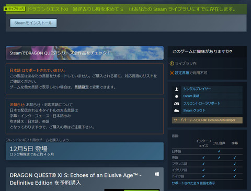Click the 字幕 column header
Image resolution: width=251 pixels, height=191 pixels.
pyautogui.click(x=235, y=143)
